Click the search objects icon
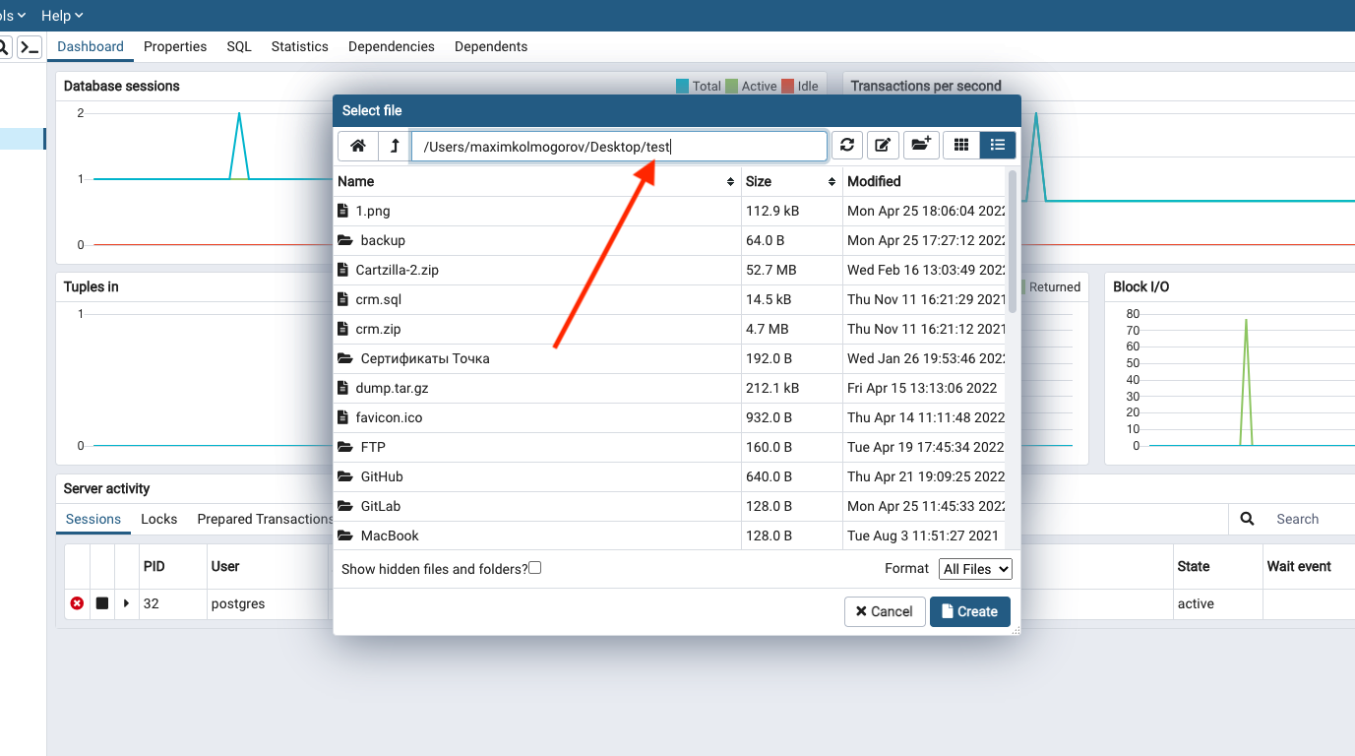 pos(4,46)
